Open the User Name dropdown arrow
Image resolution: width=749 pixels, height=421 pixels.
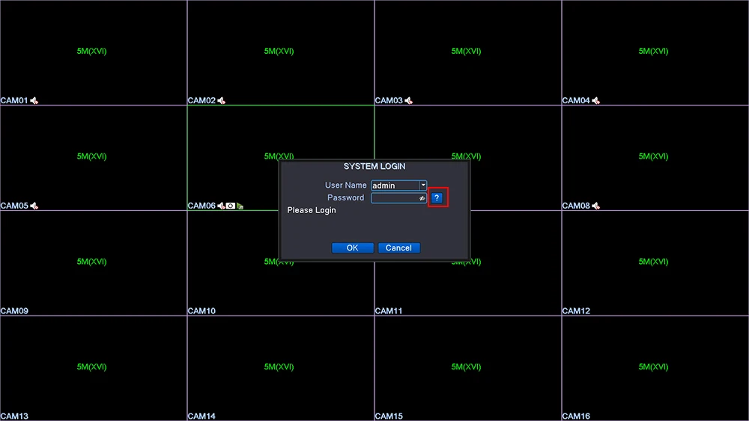pos(423,185)
